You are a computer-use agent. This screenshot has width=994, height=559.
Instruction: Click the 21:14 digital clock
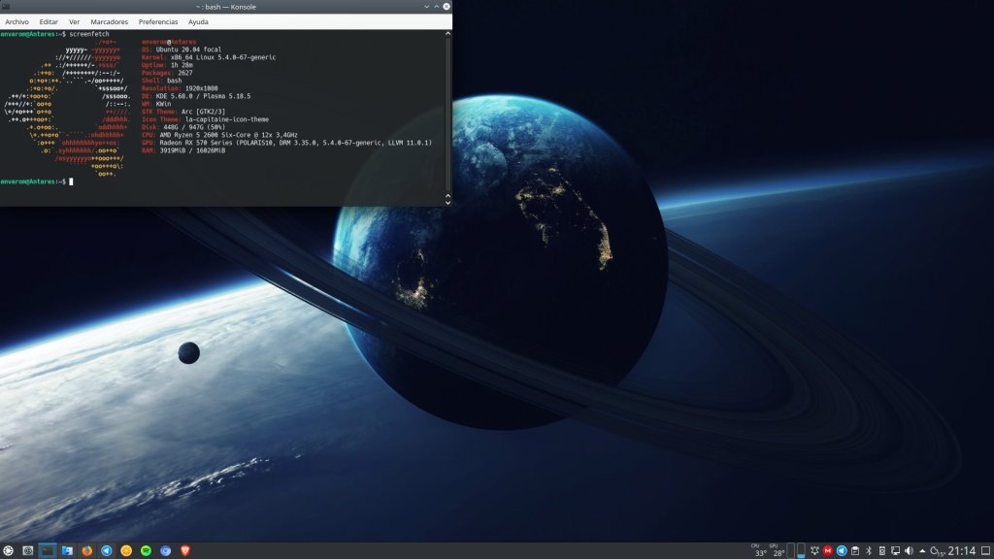click(962, 550)
